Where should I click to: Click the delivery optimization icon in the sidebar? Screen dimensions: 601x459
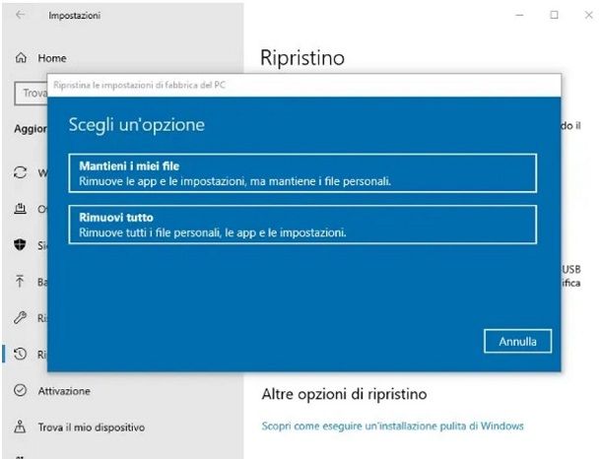point(20,209)
